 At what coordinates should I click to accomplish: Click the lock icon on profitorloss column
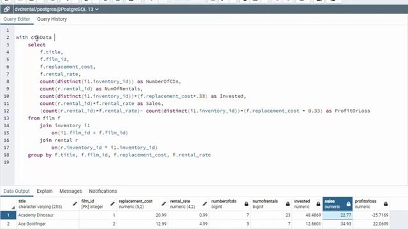click(x=386, y=204)
